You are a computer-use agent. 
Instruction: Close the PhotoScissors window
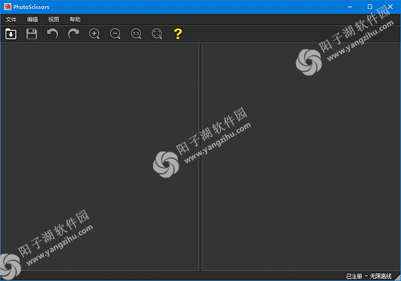pyautogui.click(x=390, y=7)
